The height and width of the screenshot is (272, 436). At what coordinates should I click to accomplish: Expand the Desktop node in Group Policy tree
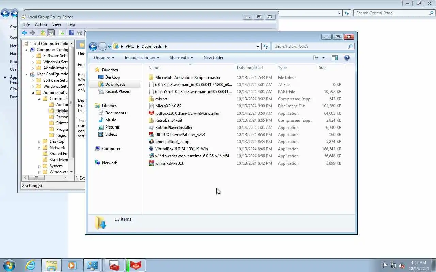point(39,141)
